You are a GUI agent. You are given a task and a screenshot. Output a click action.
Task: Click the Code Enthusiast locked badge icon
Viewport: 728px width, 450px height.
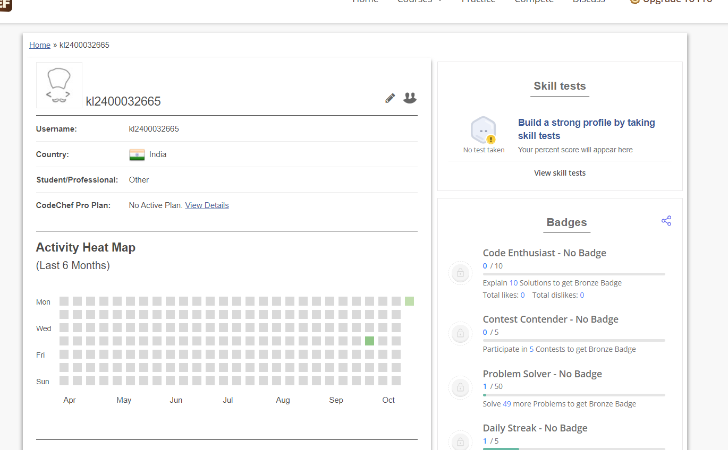click(x=460, y=273)
